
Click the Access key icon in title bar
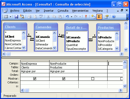(x=4, y=4)
